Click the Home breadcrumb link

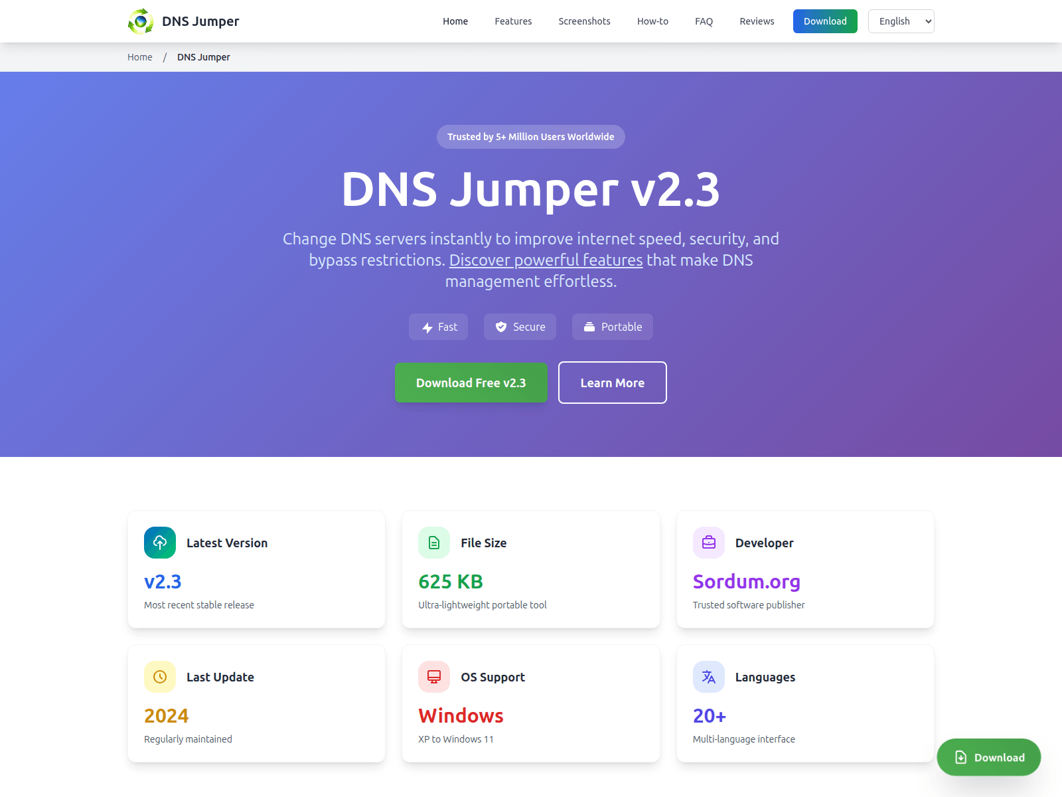coord(139,57)
